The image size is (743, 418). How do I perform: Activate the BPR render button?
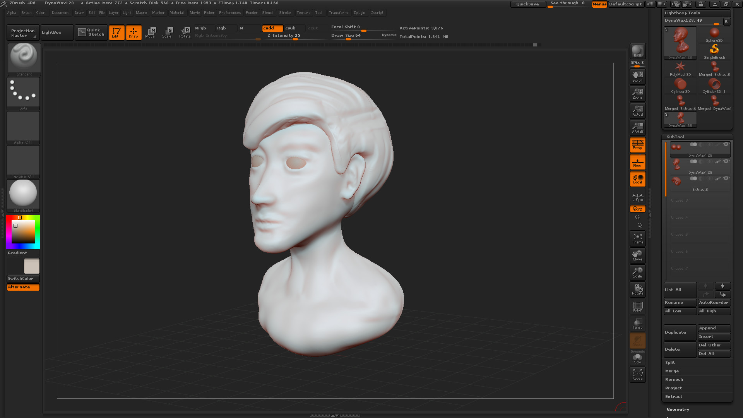(637, 50)
